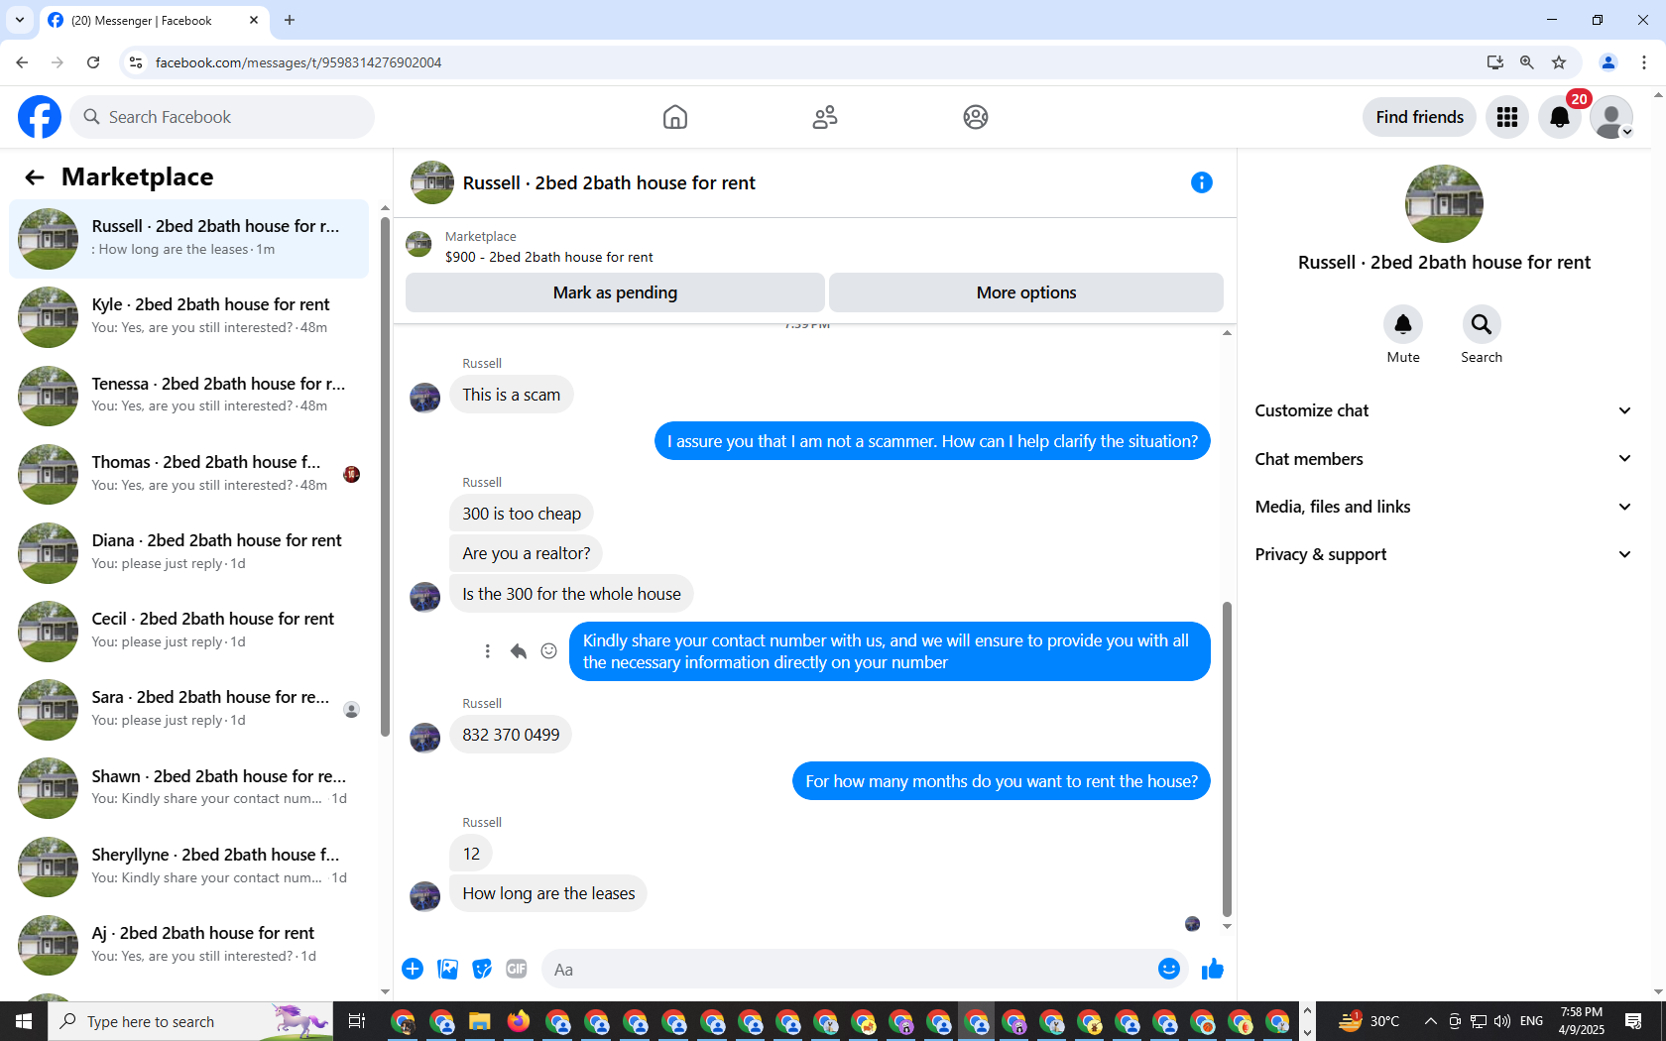Open the Facebook logo home link
The height and width of the screenshot is (1041, 1666).
coord(40,117)
